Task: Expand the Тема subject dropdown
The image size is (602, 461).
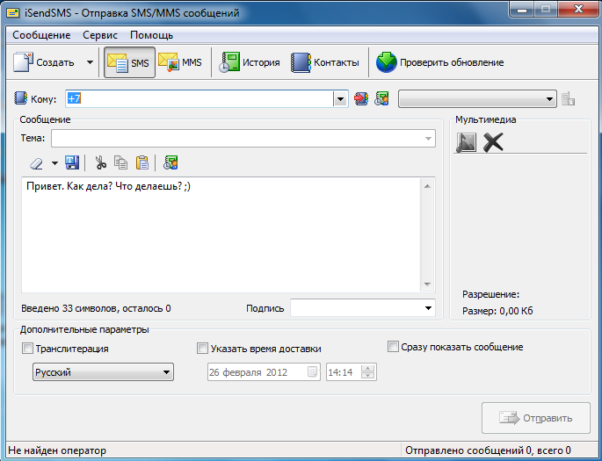Action: (428, 139)
